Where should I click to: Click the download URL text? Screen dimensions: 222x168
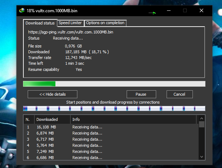[71, 32]
